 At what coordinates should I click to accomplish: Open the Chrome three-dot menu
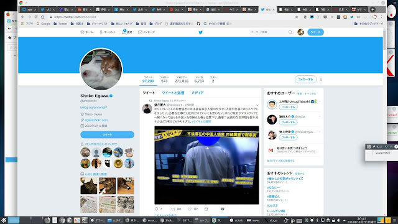381,17
